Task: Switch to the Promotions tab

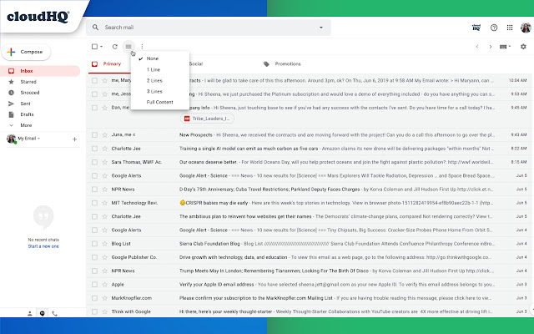Action: [x=287, y=63]
